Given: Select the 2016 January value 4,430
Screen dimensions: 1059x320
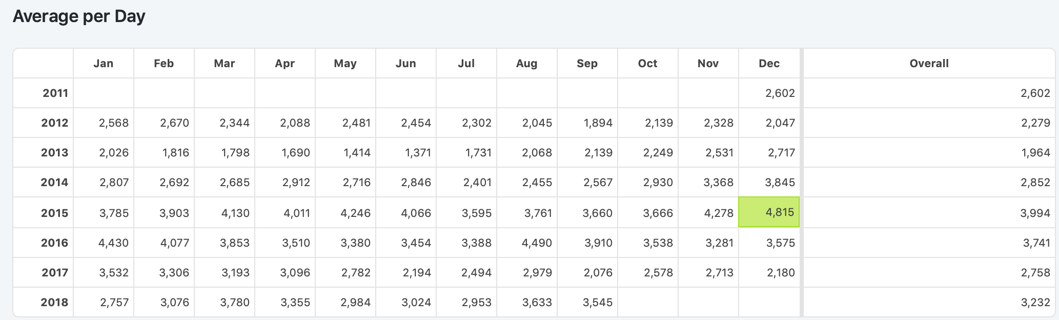Looking at the screenshot, I should 113,243.
